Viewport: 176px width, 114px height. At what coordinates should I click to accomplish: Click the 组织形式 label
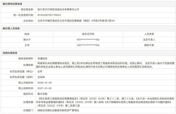[x=29, y=94]
